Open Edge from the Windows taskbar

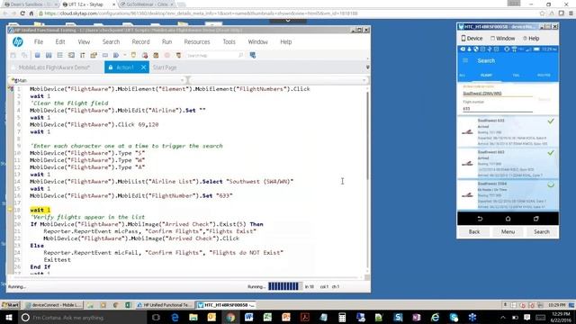[x=175, y=318]
